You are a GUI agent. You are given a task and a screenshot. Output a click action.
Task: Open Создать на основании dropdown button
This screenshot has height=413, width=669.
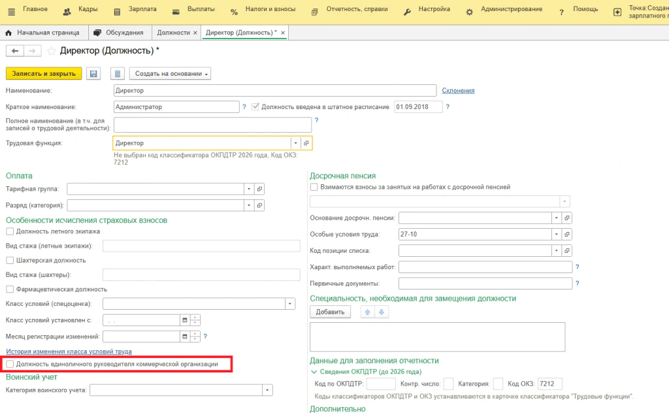[171, 73]
